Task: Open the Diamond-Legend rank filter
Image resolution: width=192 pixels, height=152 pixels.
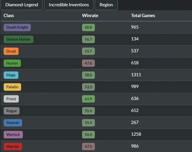Action: coord(22,5)
